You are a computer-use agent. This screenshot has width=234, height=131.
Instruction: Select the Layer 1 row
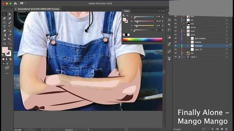[x=203, y=57]
